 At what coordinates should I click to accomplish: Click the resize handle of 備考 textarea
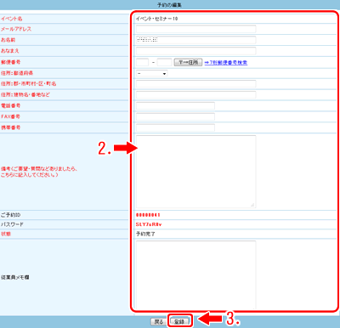pyautogui.click(x=252, y=205)
